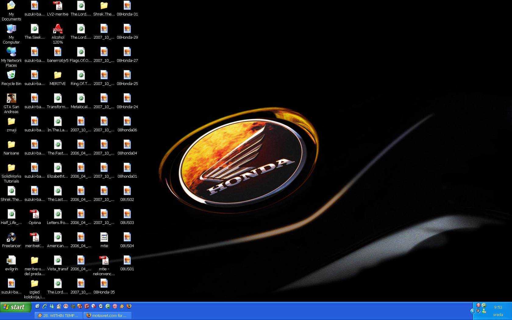The height and width of the screenshot is (320, 512).
Task: Select the 08Honda-25 image
Action: (127, 78)
